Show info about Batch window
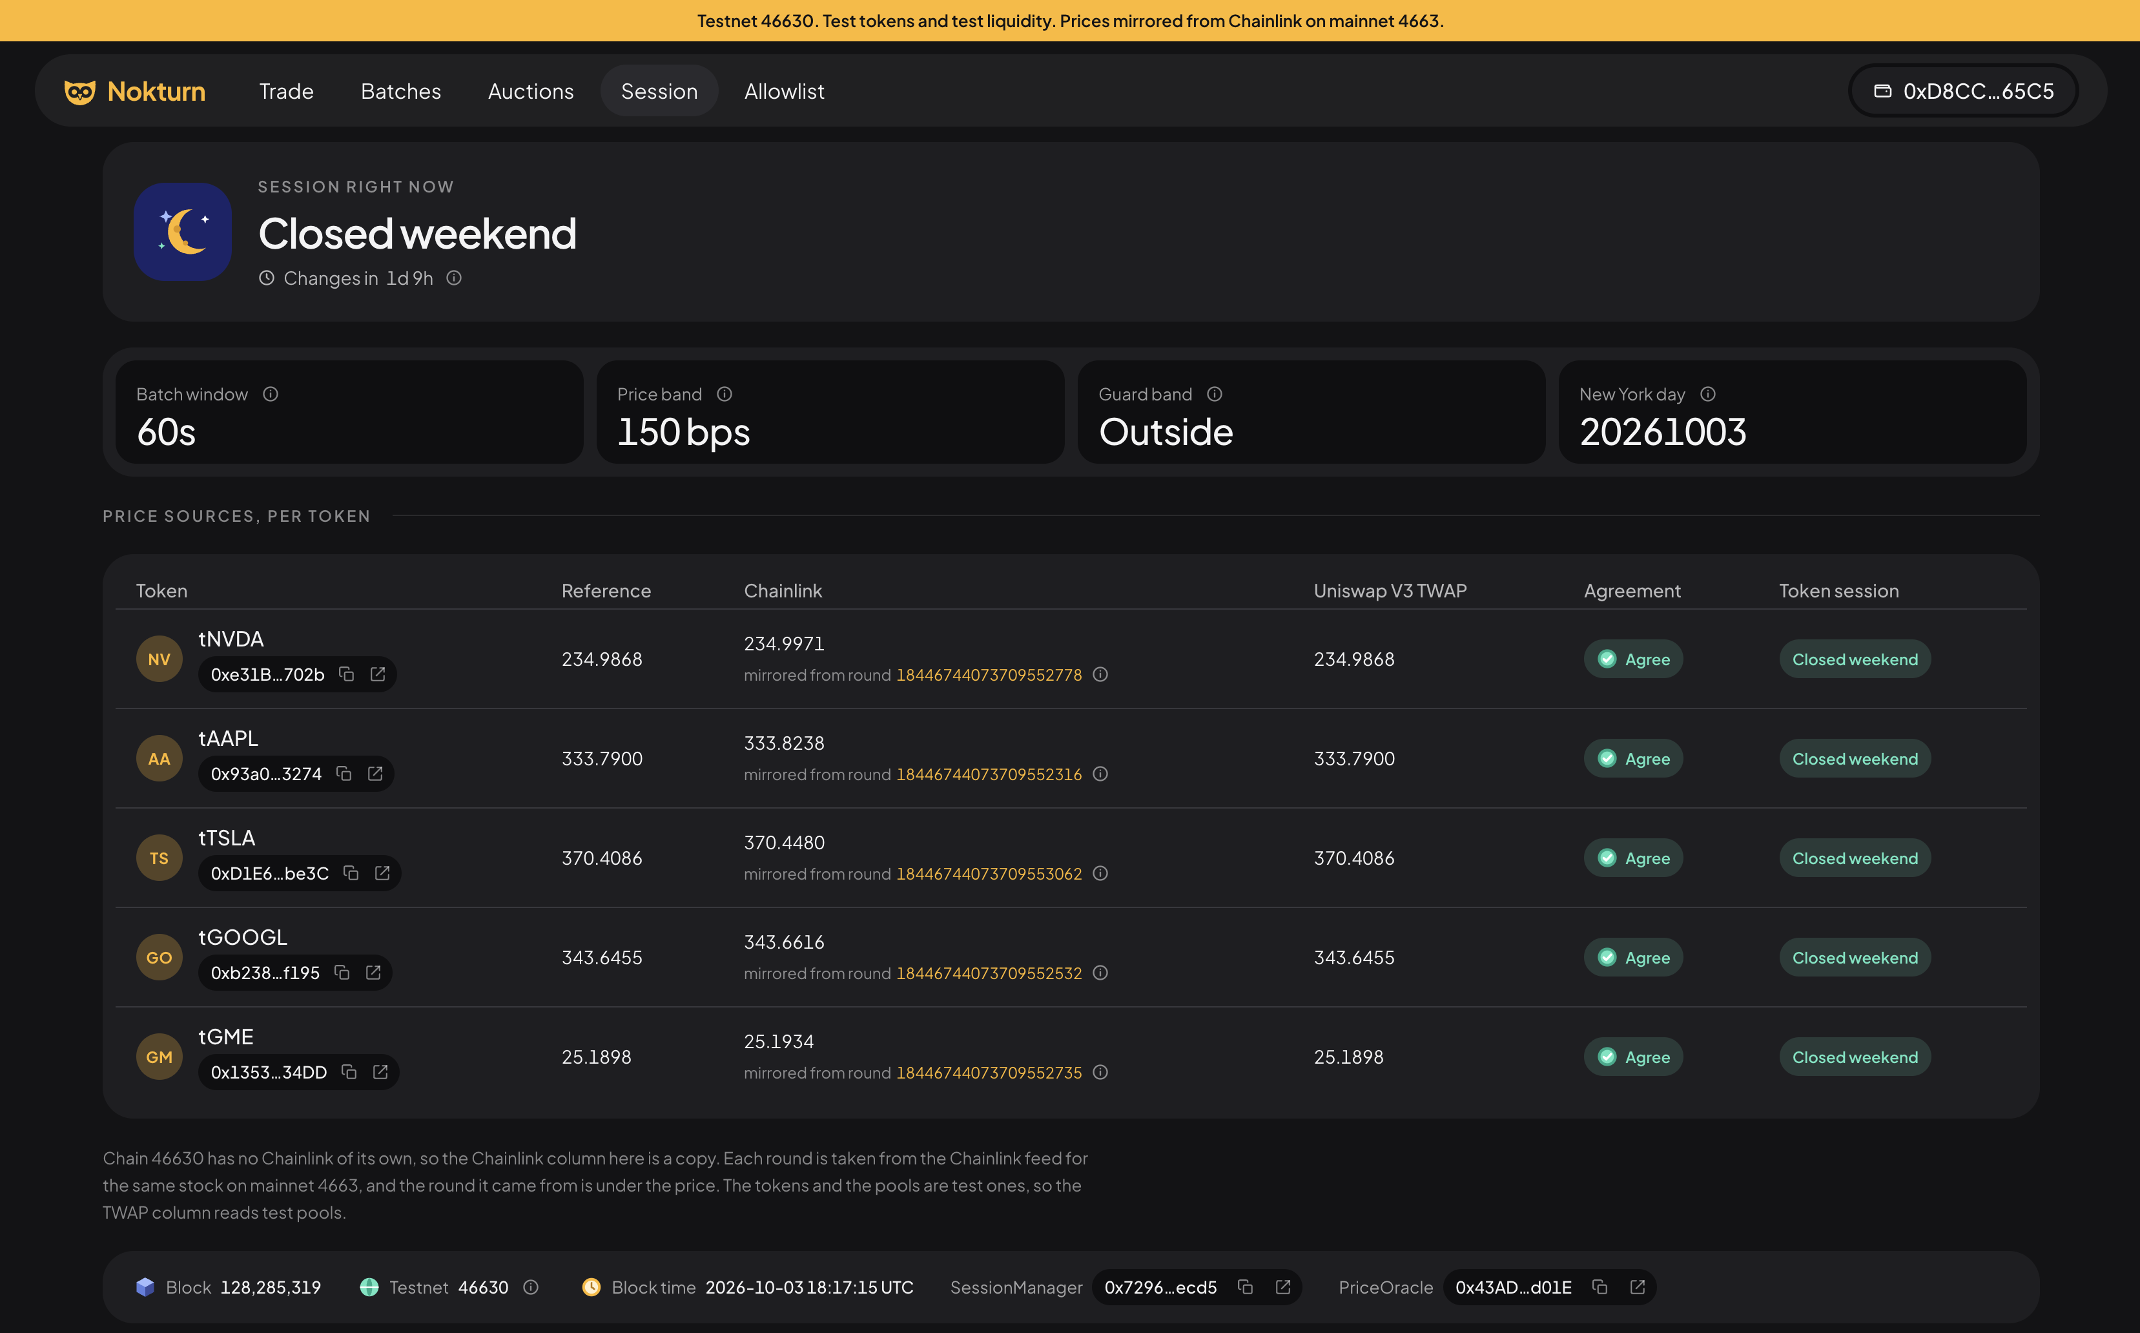This screenshot has width=2140, height=1333. (x=271, y=394)
